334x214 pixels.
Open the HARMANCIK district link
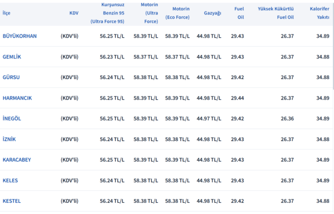(x=17, y=98)
